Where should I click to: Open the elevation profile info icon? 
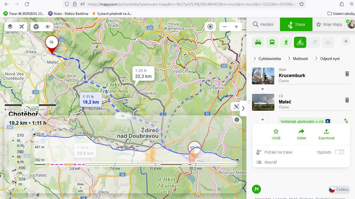pos(237,120)
